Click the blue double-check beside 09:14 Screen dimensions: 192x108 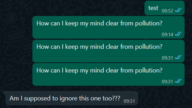pos(178,34)
